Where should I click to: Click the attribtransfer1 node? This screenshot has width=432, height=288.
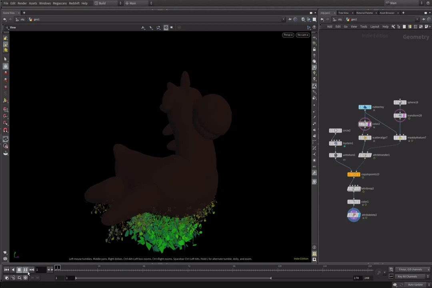365,155
